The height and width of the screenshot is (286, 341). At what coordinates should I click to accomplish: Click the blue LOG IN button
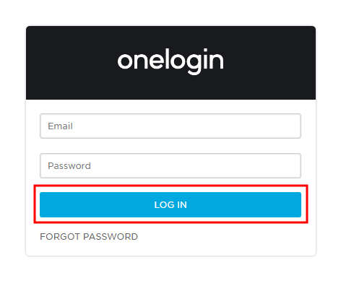pyautogui.click(x=170, y=204)
